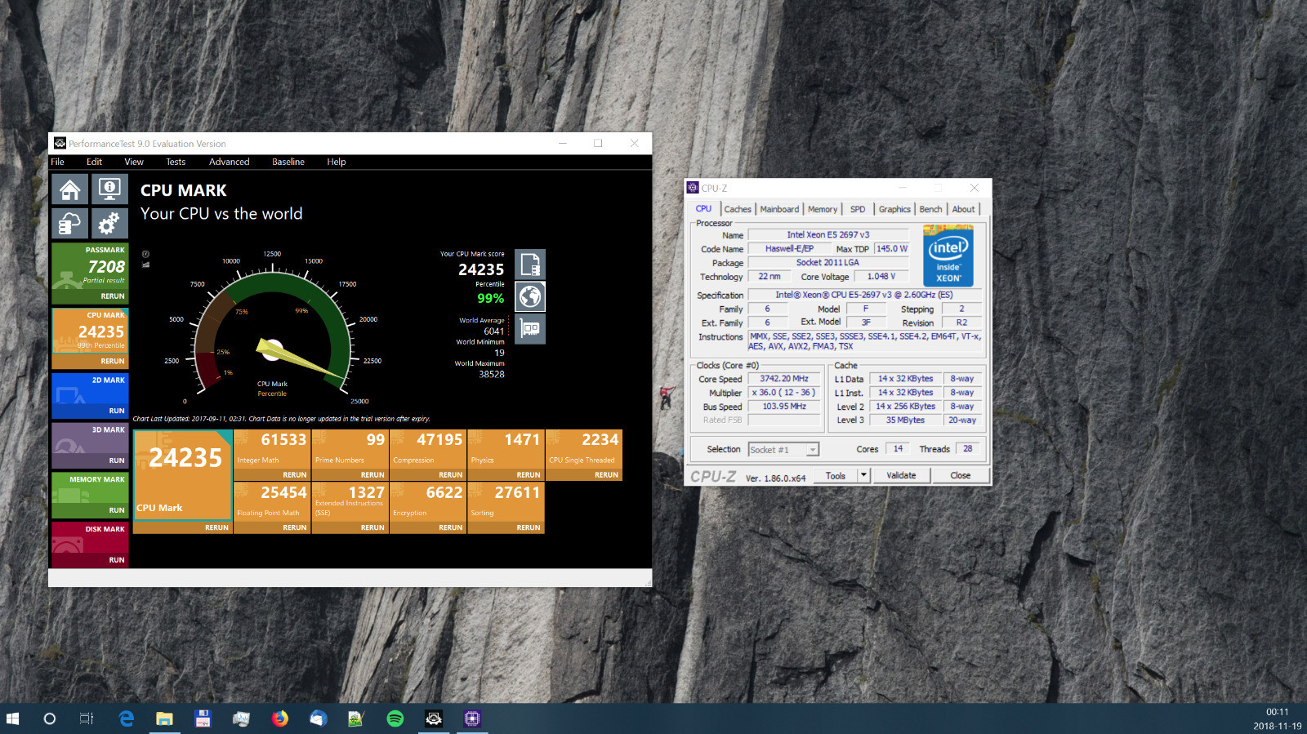Open File Explorer from the taskbar

pyautogui.click(x=164, y=718)
